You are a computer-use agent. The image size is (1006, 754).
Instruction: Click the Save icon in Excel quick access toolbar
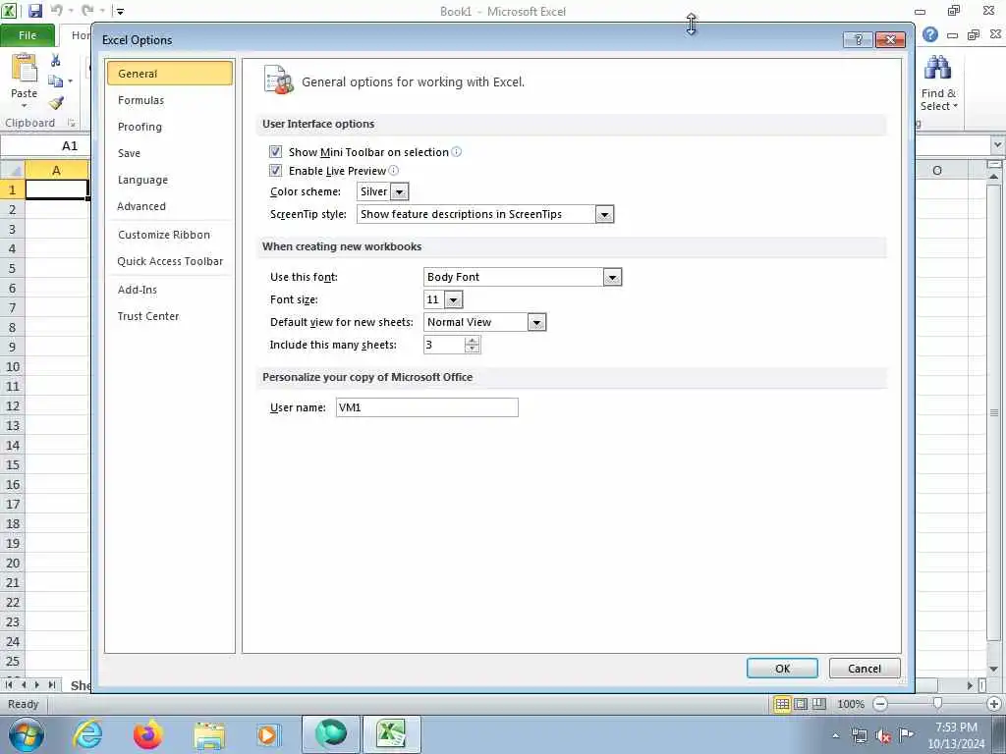(34, 10)
